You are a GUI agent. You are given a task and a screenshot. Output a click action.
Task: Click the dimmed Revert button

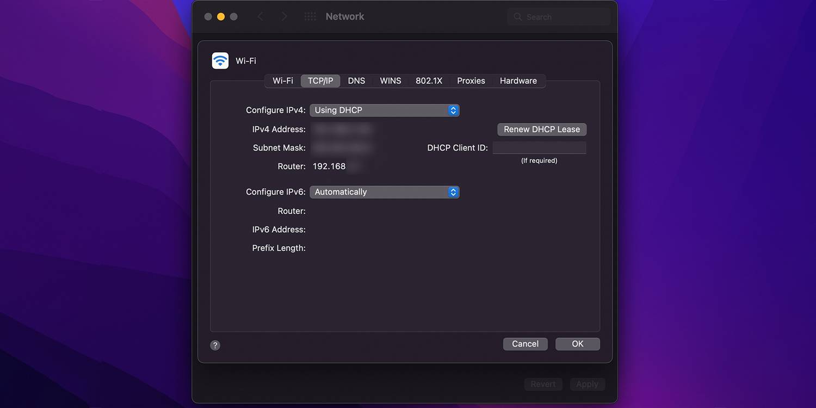pyautogui.click(x=543, y=384)
